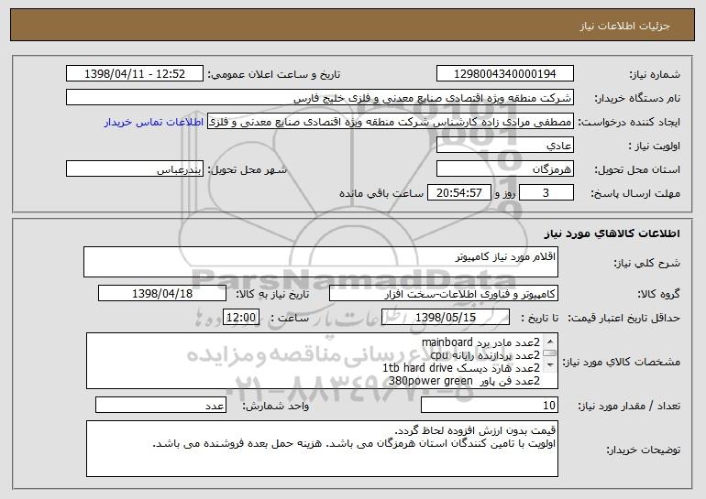Click the label شرح کلی نیاز
Image resolution: width=706 pixels, height=499 pixels.
(646, 263)
